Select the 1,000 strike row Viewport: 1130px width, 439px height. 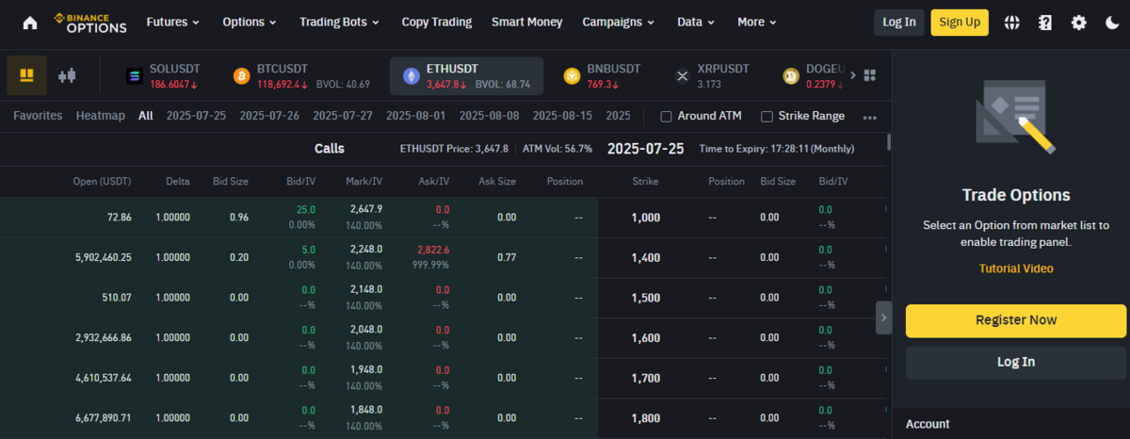click(x=444, y=218)
